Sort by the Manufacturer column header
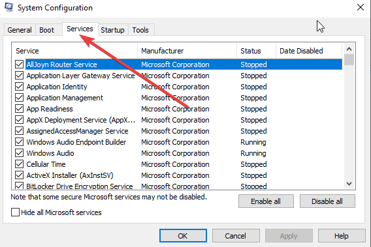Viewport: 371px width, 247px height. pyautogui.click(x=187, y=51)
